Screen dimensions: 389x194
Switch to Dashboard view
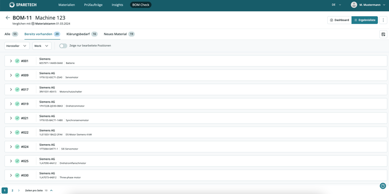pos(339,20)
